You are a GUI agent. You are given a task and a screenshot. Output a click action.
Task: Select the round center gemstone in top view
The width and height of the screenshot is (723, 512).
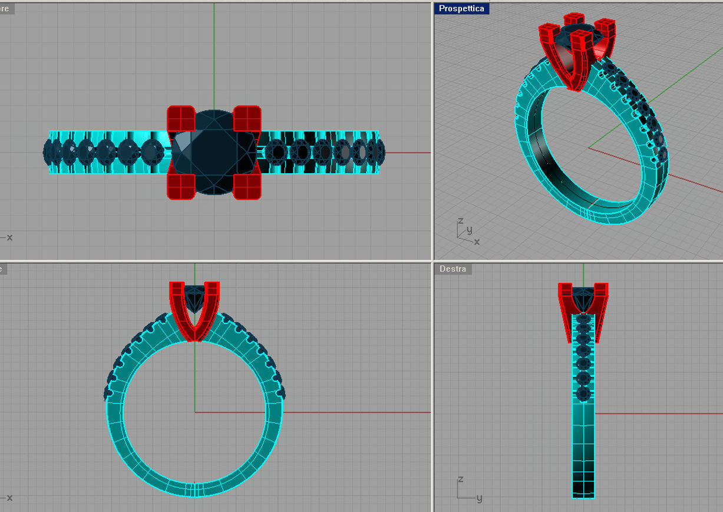(214, 152)
